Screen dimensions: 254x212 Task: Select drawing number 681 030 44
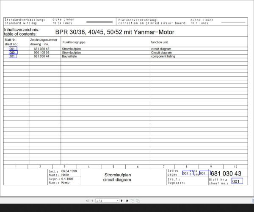41,56
